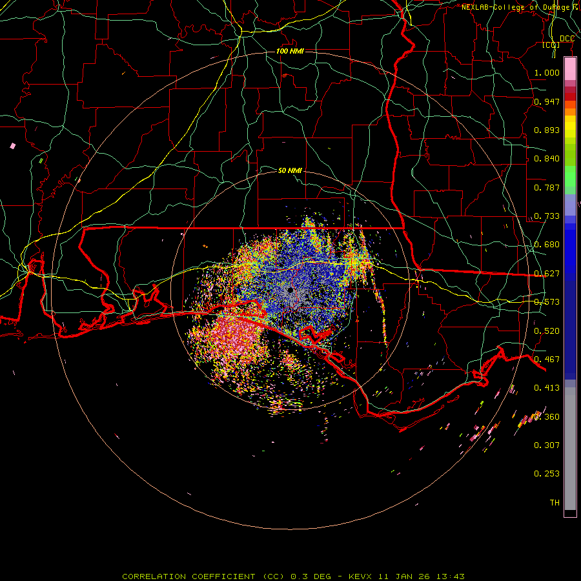The width and height of the screenshot is (581, 581).
Task: Select the 0.253 color scale value
Action: [547, 474]
